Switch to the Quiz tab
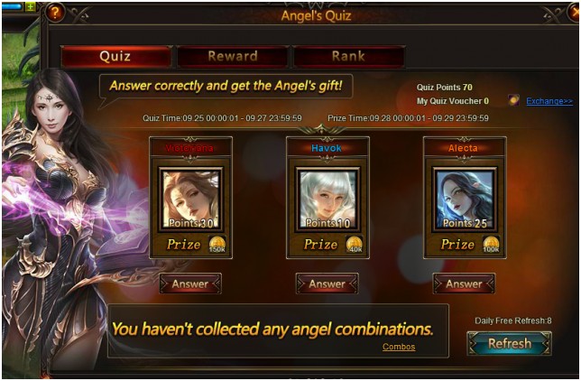Image resolution: width=581 pixels, height=381 pixels. [116, 56]
